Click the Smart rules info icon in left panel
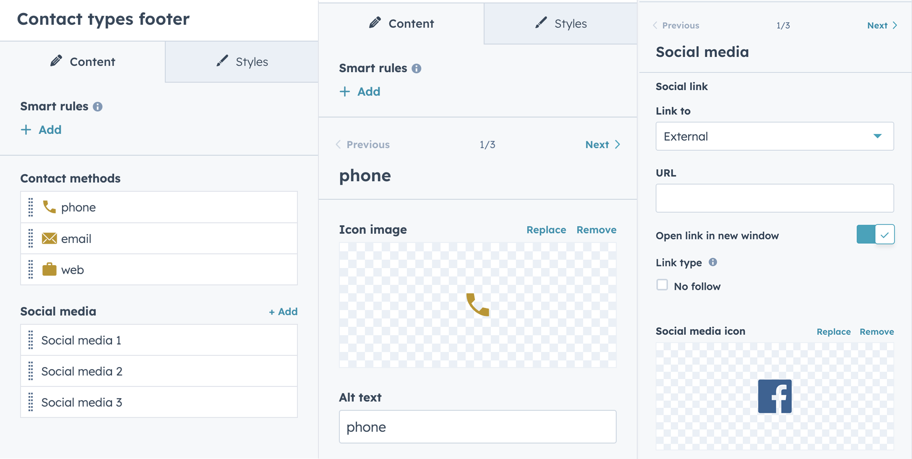 click(x=98, y=107)
